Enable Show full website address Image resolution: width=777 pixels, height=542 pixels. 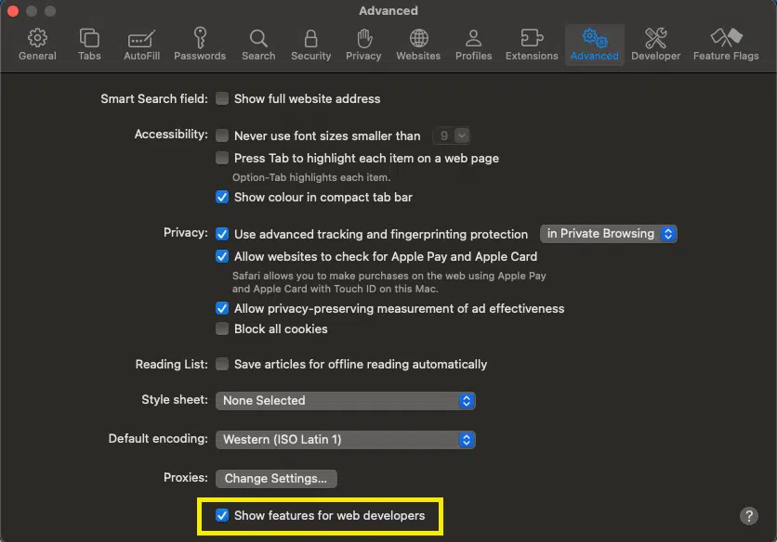point(222,98)
